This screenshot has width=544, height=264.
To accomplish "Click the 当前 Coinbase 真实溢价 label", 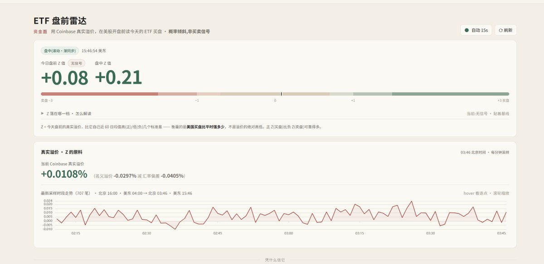I will pyautogui.click(x=63, y=164).
